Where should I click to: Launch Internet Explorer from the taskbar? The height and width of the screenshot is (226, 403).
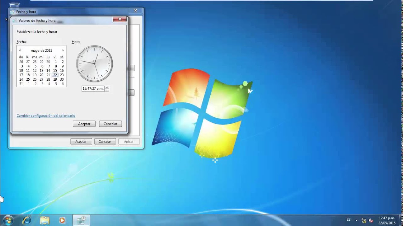pyautogui.click(x=27, y=220)
